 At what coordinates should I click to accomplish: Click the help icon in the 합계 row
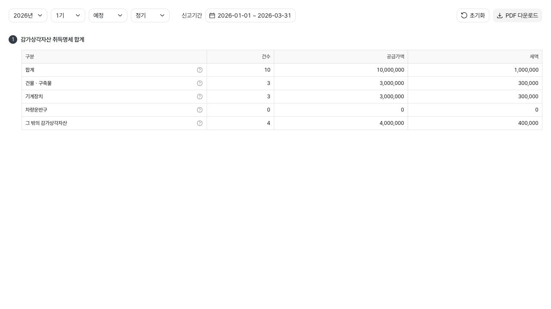coord(200,70)
